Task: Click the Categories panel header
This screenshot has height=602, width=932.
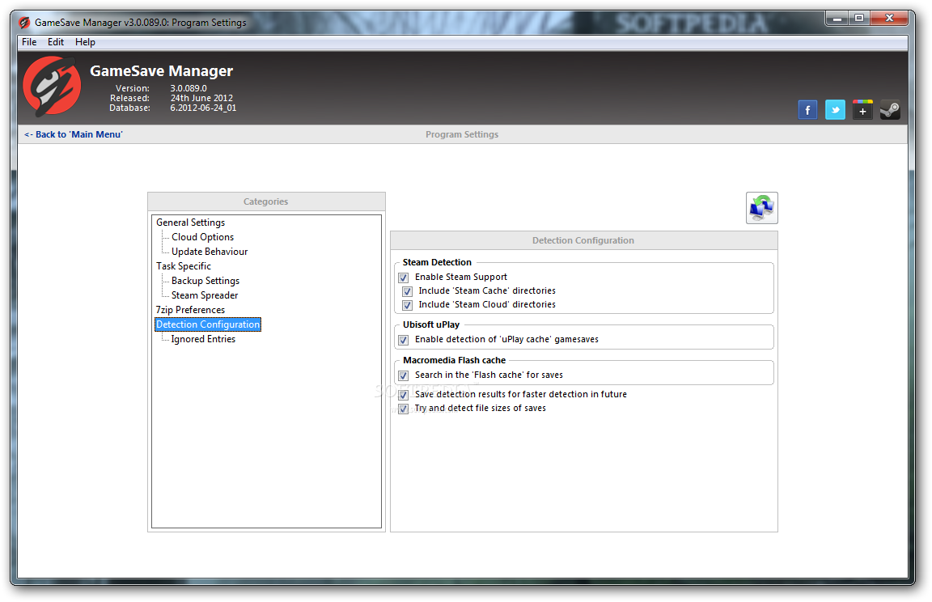Action: point(266,201)
